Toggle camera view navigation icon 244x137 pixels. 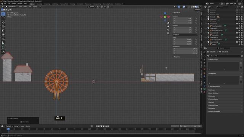[x=168, y=30]
